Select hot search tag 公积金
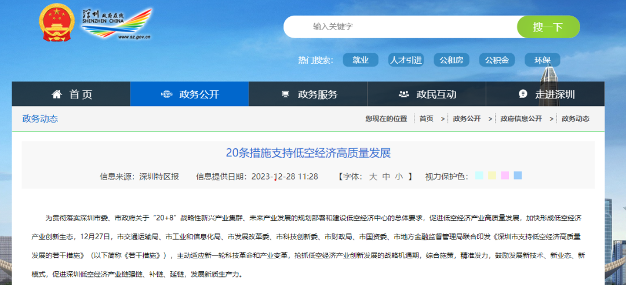Image resolution: width=626 pixels, height=285 pixels. pyautogui.click(x=497, y=60)
